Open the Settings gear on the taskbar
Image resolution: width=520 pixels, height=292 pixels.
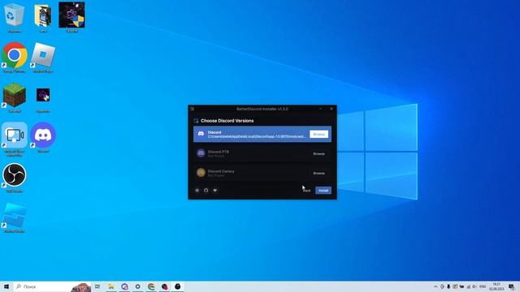tap(137, 286)
